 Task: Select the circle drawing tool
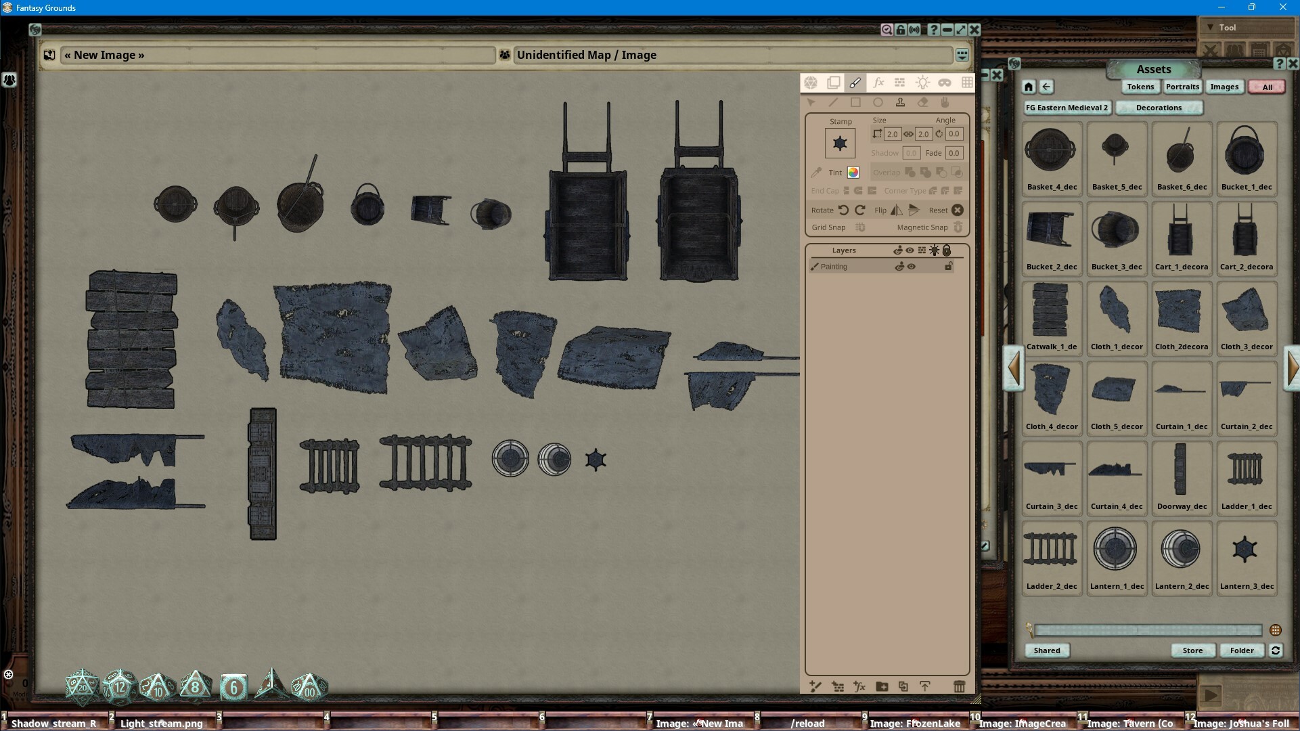pos(878,102)
